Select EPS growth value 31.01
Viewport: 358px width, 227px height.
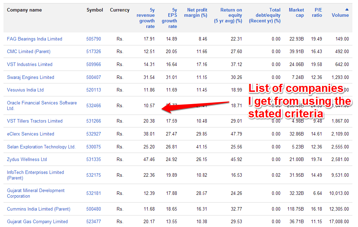click(171, 77)
